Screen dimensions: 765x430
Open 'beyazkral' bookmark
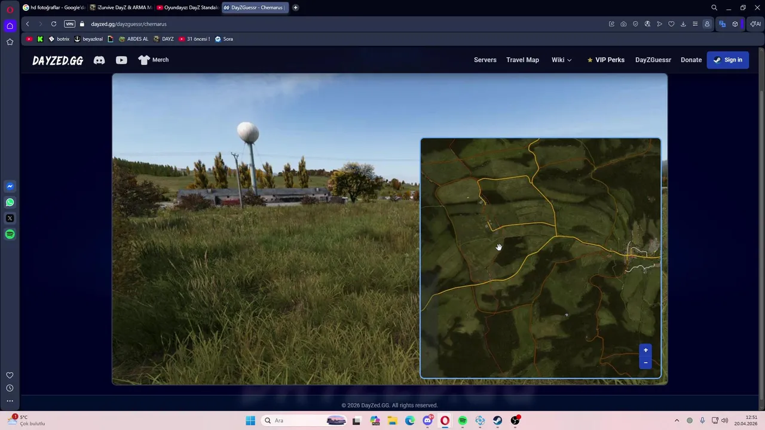(88, 39)
